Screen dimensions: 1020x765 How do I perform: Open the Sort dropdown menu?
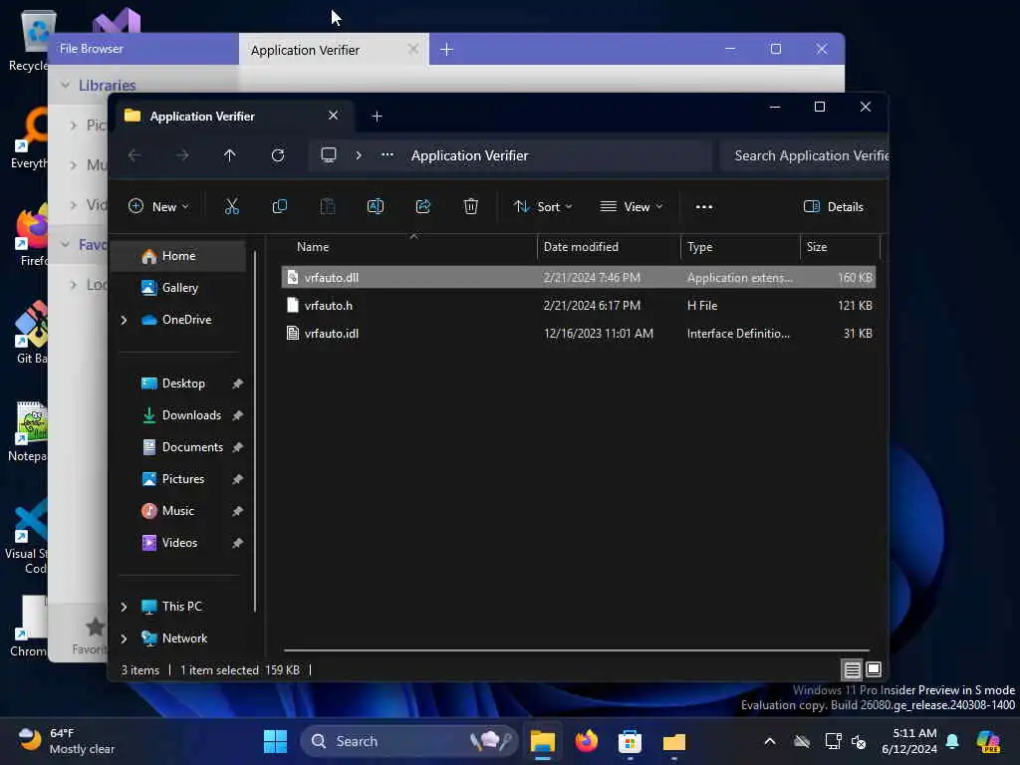(x=543, y=207)
